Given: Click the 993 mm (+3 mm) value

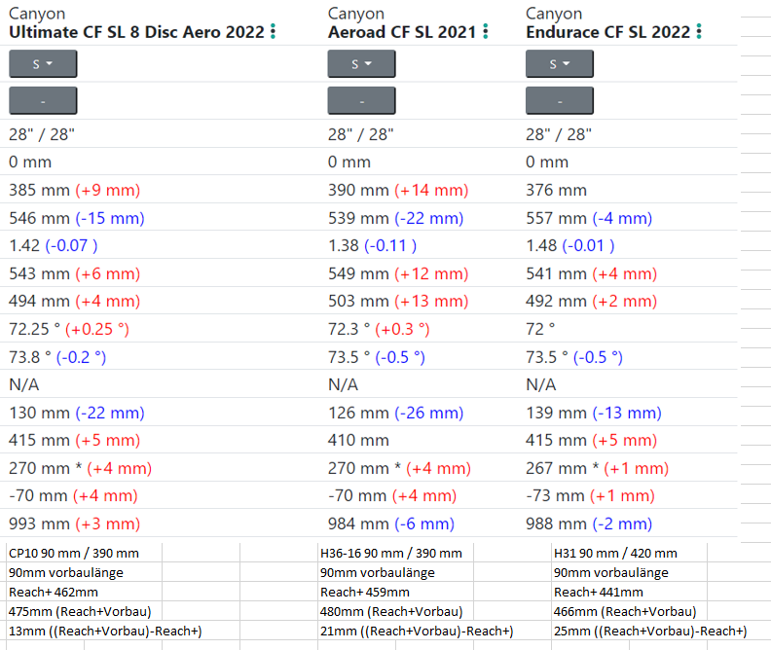Looking at the screenshot, I should [x=75, y=524].
